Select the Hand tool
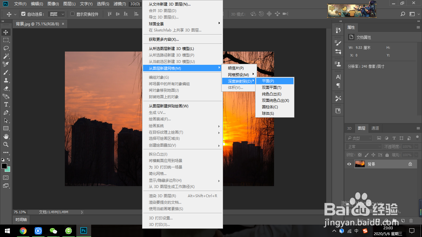The width and height of the screenshot is (422, 237). [6, 136]
